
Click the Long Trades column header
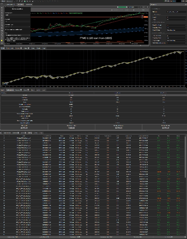pos(117,93)
